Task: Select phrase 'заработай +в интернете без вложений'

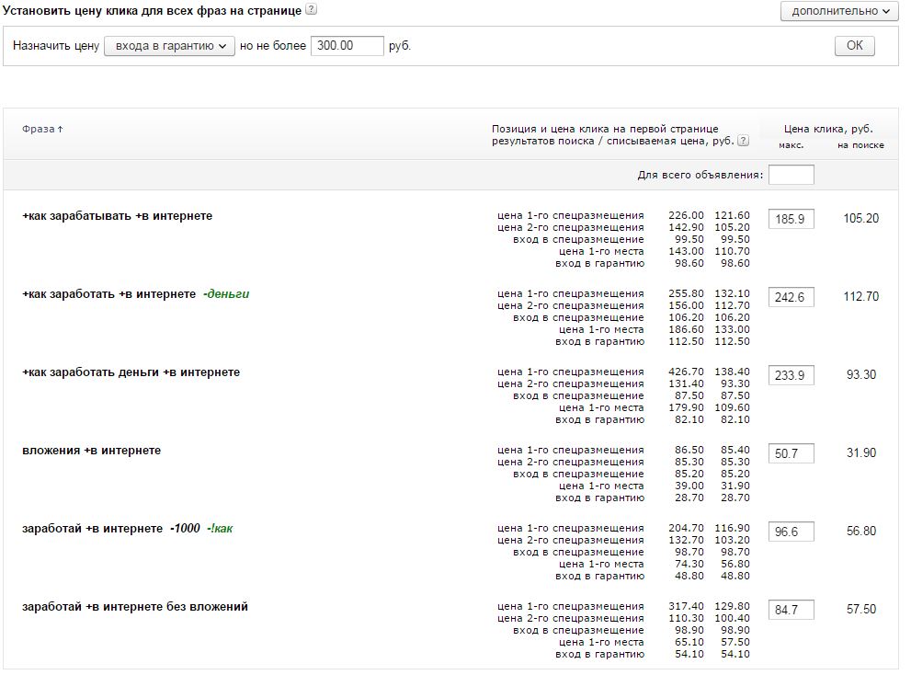Action: 134,607
